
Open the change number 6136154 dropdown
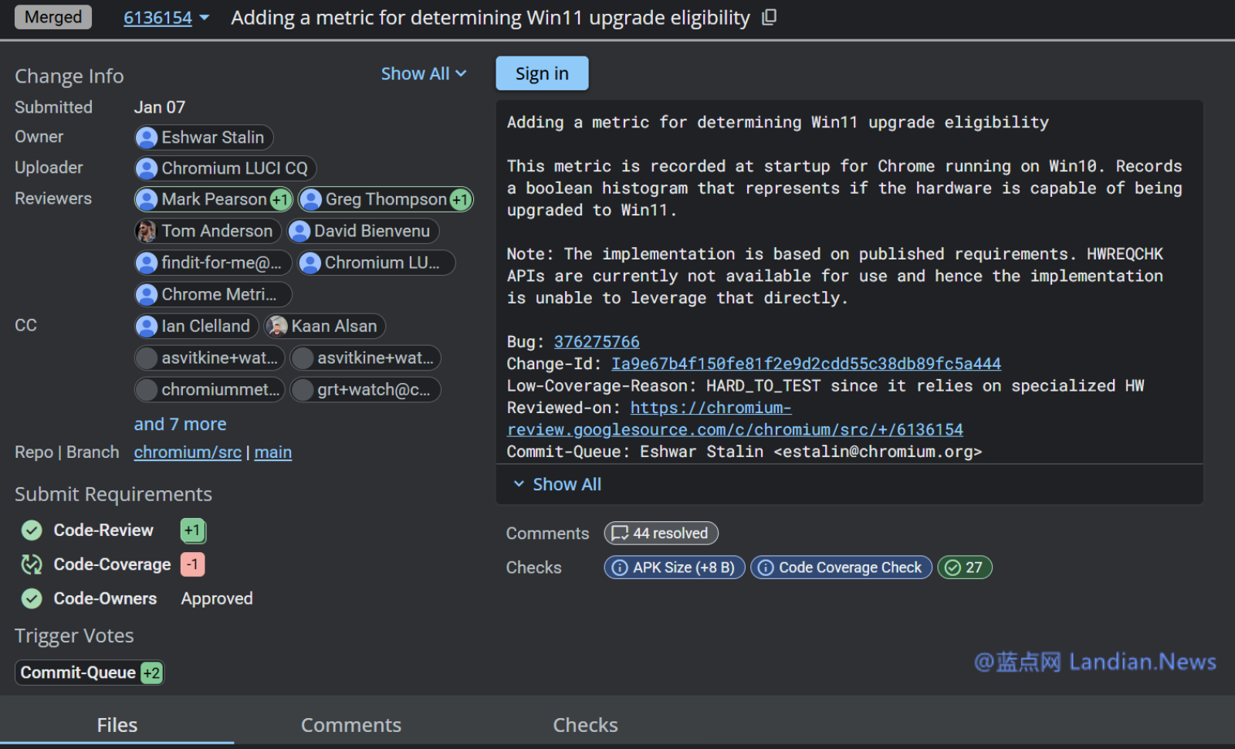click(x=166, y=18)
